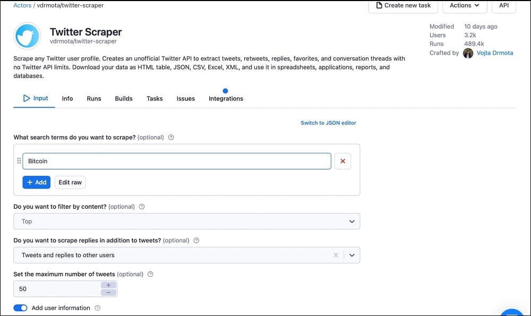Click the 10 days ago modified value

(481, 27)
